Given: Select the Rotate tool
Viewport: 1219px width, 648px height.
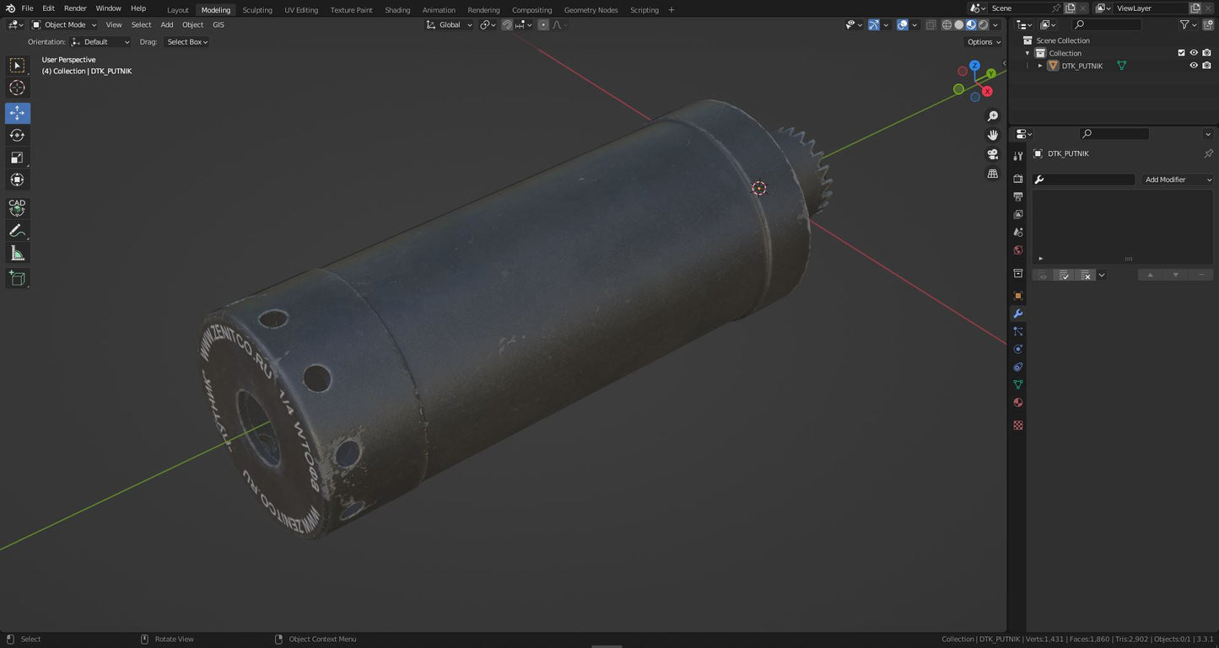Looking at the screenshot, I should (x=17, y=135).
